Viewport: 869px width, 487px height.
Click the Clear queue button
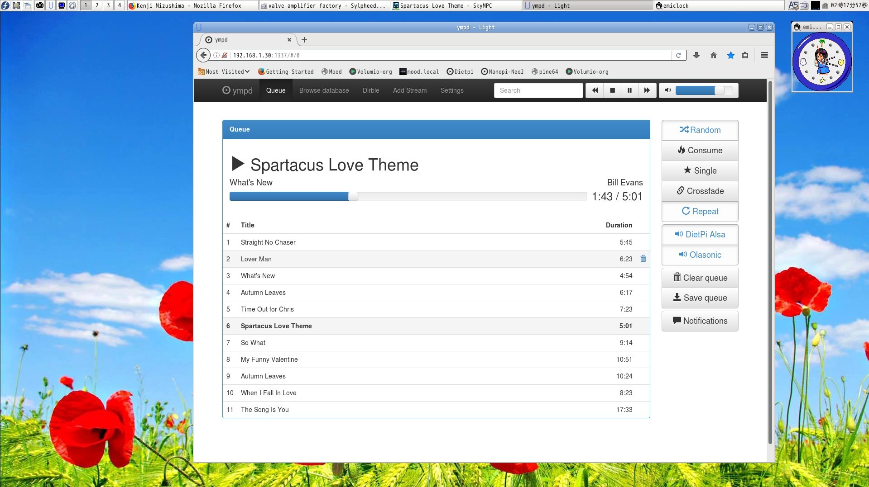pos(700,278)
